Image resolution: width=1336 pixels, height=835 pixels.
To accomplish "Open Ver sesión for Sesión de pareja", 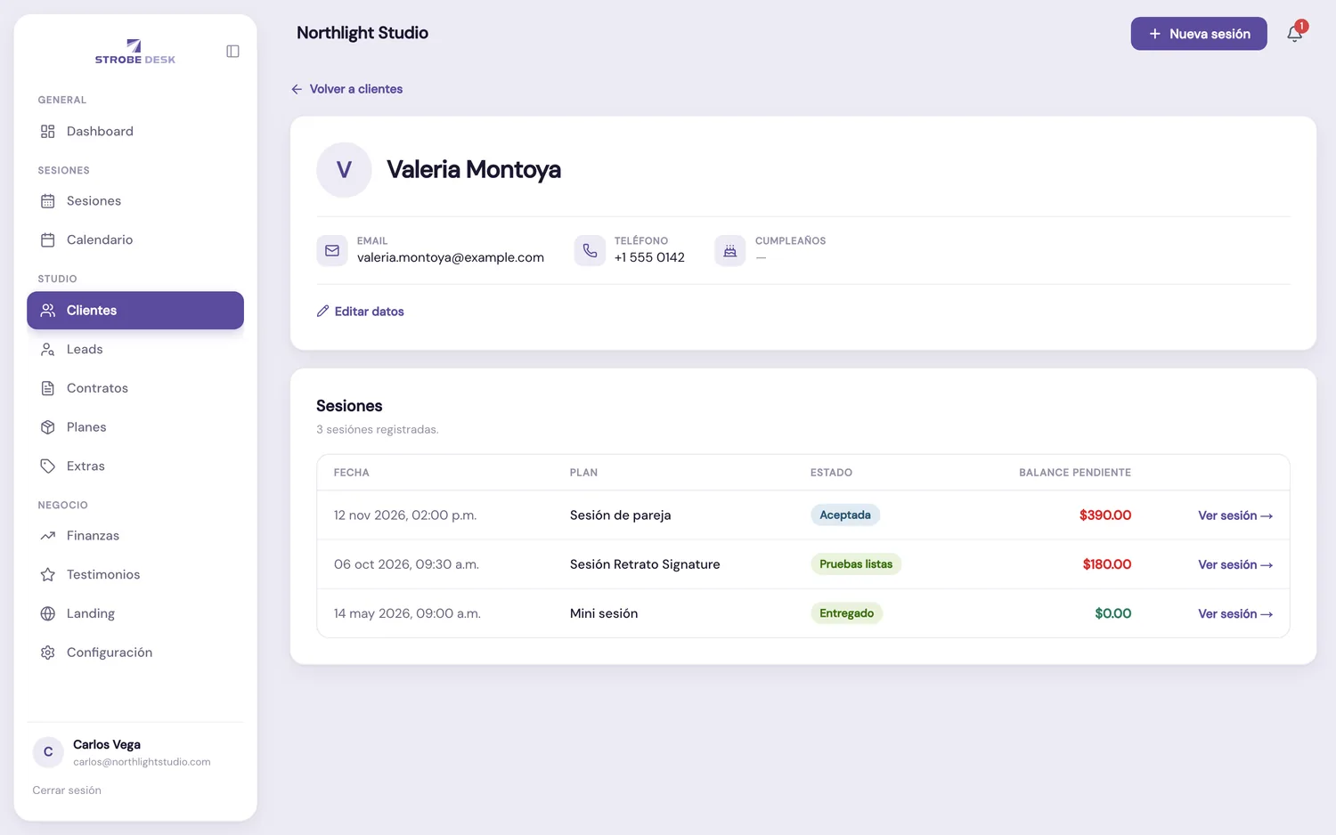I will [x=1235, y=515].
